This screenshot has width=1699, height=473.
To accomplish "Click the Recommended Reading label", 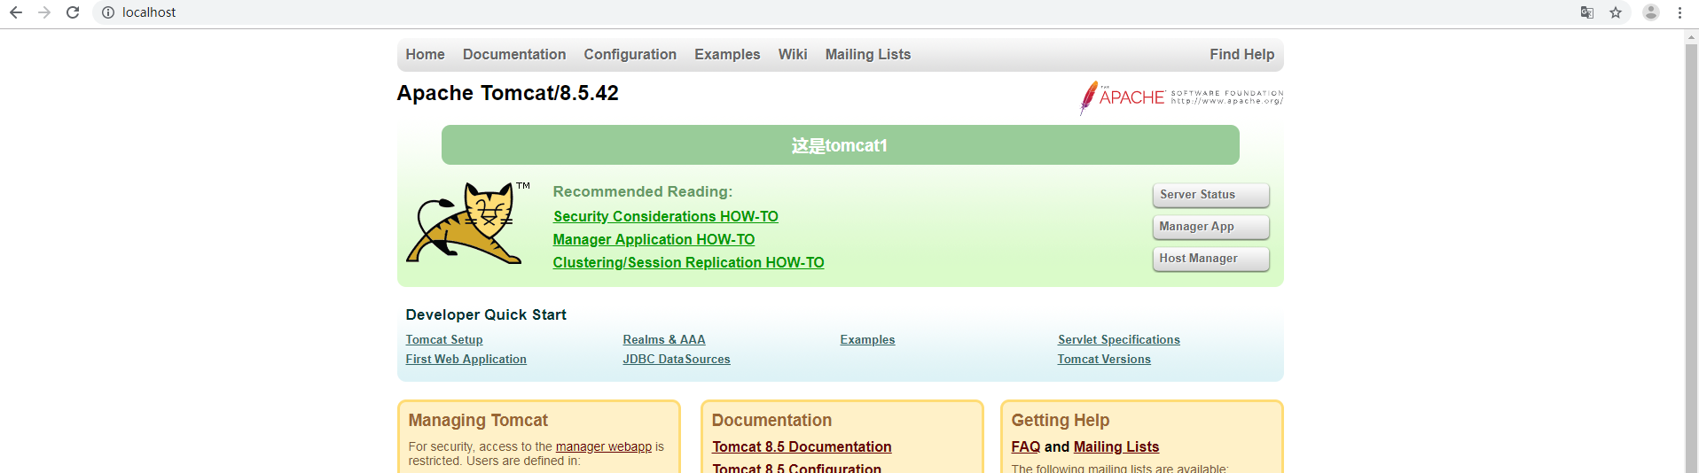I will [x=643, y=191].
